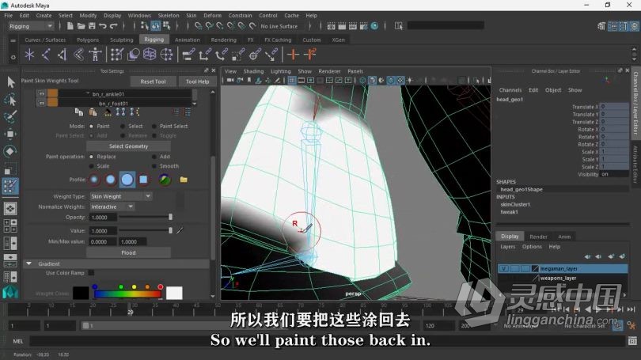Open the Options menu in Layer Editor
The width and height of the screenshot is (641, 360).
[532, 247]
